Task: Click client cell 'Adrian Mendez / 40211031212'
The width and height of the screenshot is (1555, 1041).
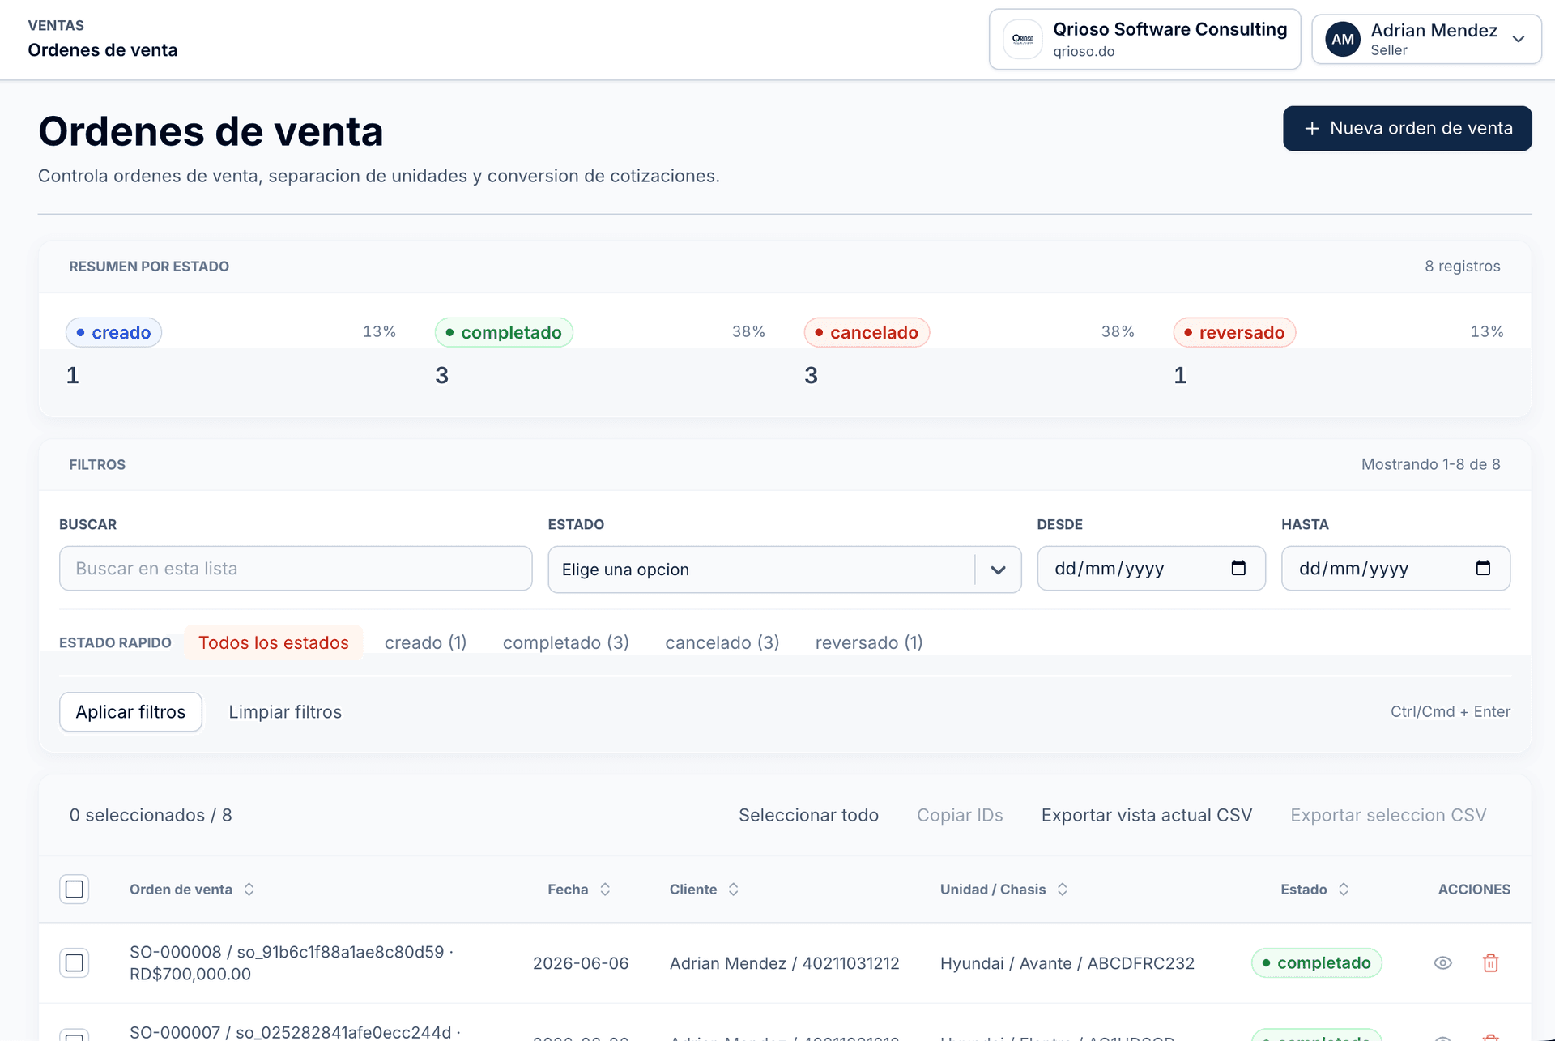Action: (784, 963)
